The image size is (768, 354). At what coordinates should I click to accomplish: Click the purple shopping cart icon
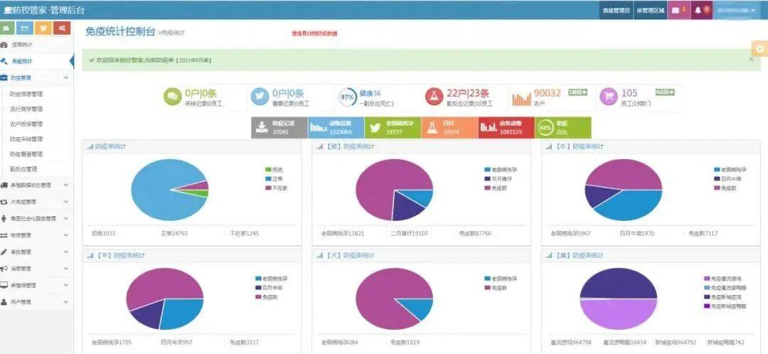pos(607,96)
